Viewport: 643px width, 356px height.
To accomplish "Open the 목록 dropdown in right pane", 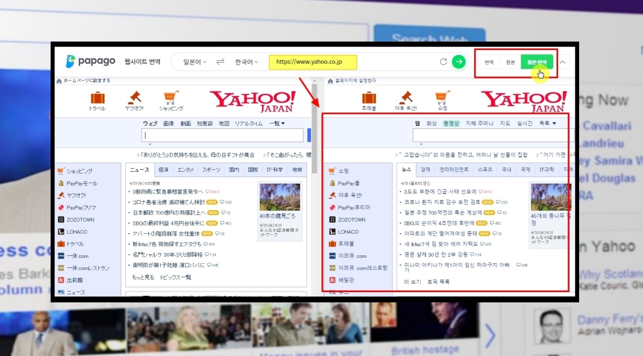I will pyautogui.click(x=547, y=123).
